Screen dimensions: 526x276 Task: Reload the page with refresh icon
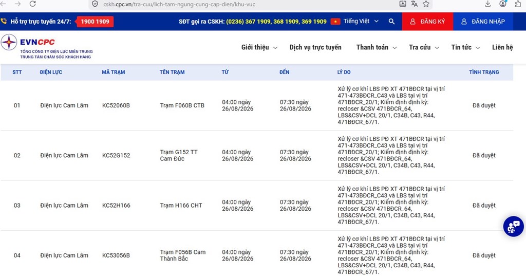coord(32,4)
